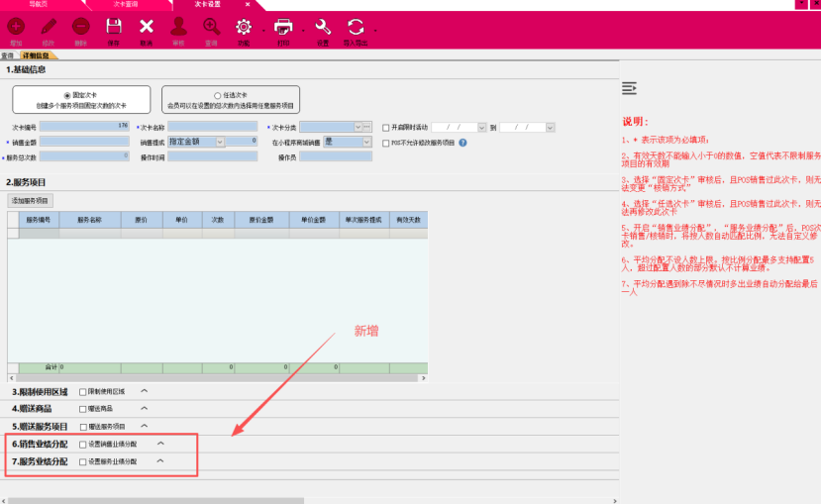Click the 服务编号 column header
The image size is (821, 504).
pos(39,221)
